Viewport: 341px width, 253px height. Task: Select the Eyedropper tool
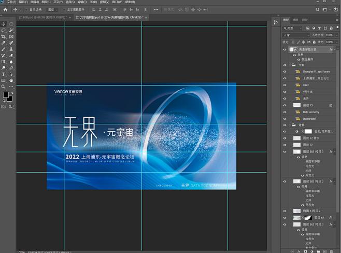point(4,43)
